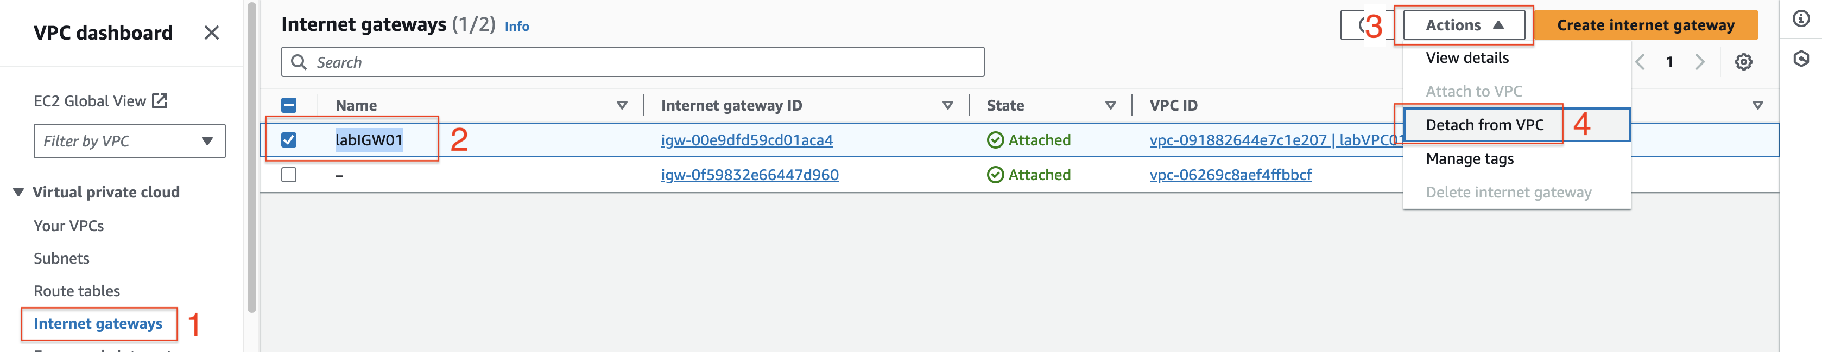Click the info circle icon on right panel
This screenshot has width=1822, height=352.
(x=1801, y=18)
